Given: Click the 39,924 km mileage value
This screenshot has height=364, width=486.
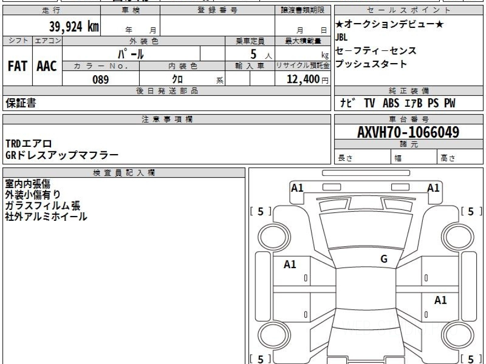Looking at the screenshot, I should 74,27.
